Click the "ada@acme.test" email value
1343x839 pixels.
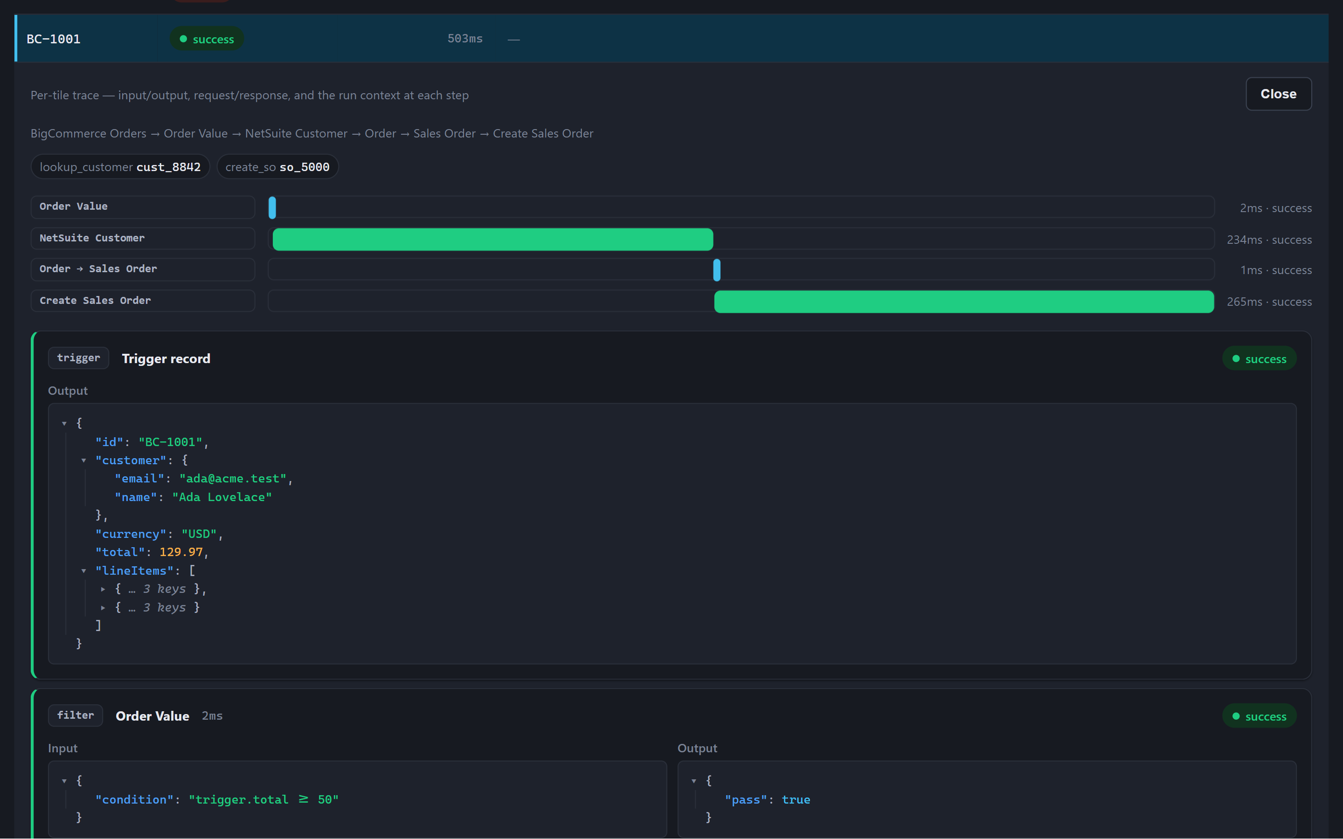233,479
